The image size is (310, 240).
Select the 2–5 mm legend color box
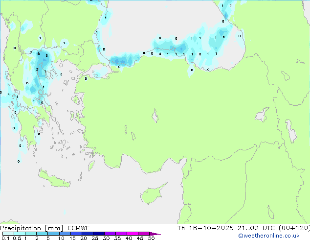point(42,234)
